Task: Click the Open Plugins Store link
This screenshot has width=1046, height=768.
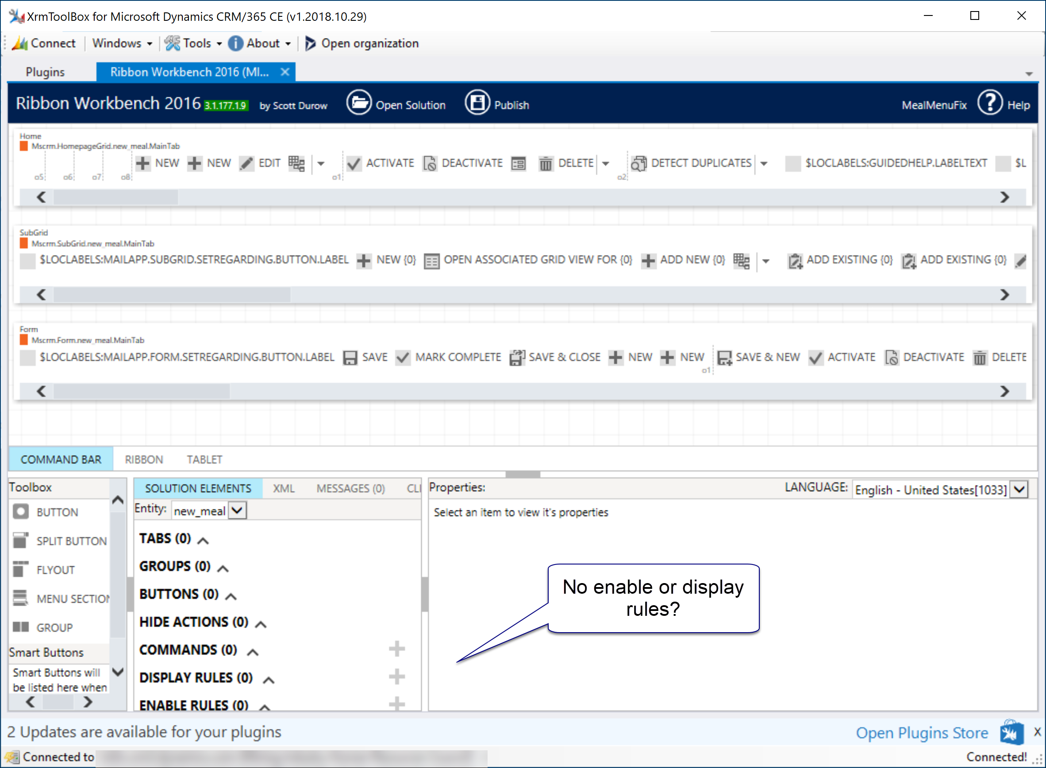Action: (x=922, y=733)
